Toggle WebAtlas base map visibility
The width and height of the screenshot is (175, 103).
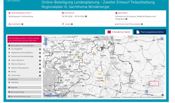point(9,82)
